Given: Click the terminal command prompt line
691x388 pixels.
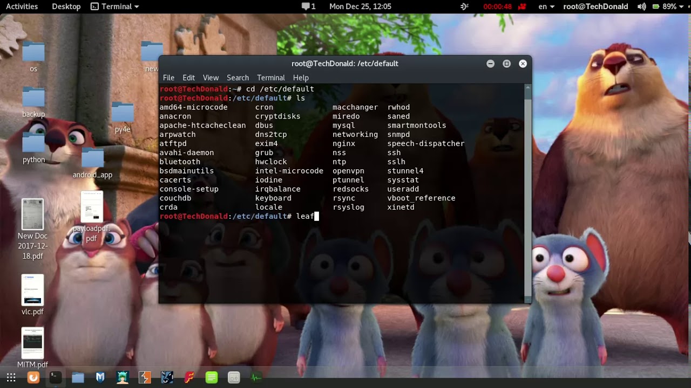Looking at the screenshot, I should (x=239, y=216).
